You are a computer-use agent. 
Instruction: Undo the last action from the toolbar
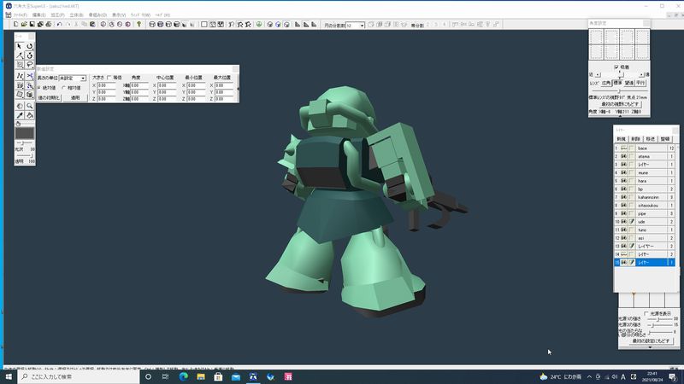[x=59, y=25]
